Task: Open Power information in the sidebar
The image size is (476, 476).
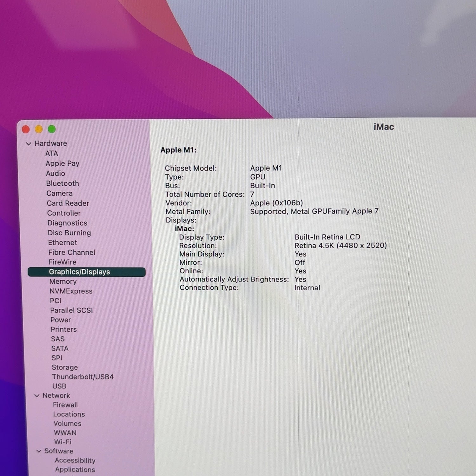Action: point(61,320)
